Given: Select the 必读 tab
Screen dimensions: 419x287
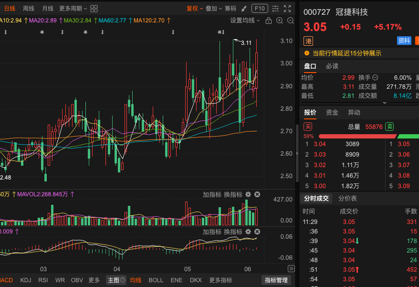Looking at the screenshot, I should 332,66.
